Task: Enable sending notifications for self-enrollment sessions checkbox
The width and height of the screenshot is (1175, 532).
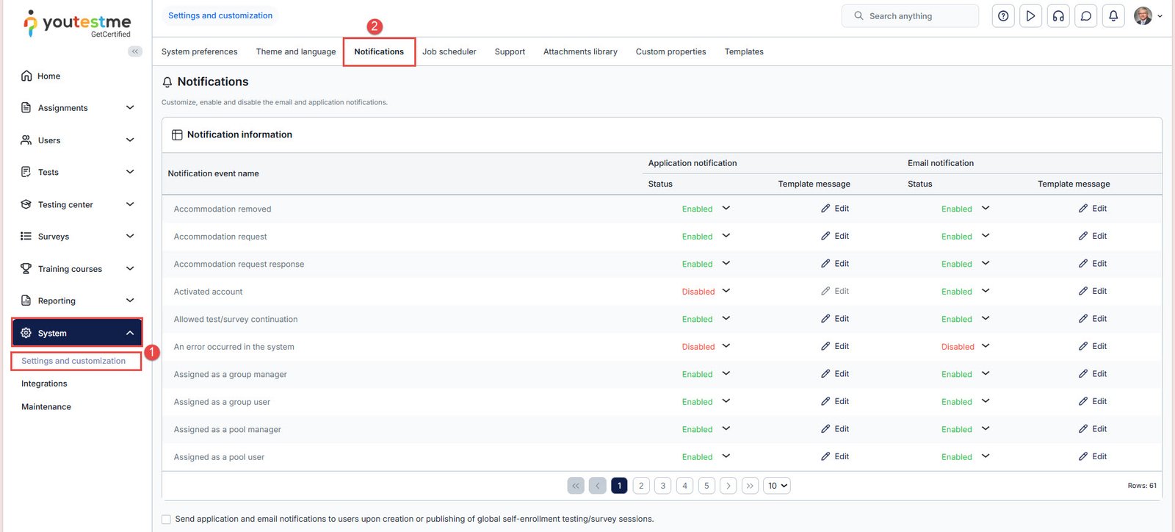Action: point(167,520)
